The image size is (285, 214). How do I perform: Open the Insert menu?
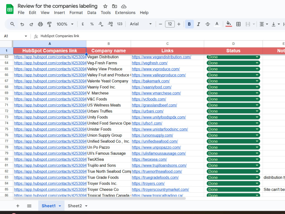point(60,13)
